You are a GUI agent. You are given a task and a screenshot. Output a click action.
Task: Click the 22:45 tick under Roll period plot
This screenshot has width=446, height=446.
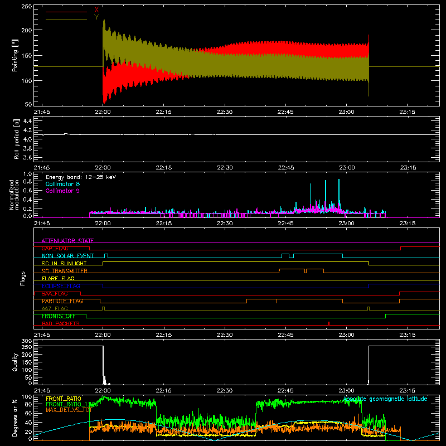(x=285, y=168)
